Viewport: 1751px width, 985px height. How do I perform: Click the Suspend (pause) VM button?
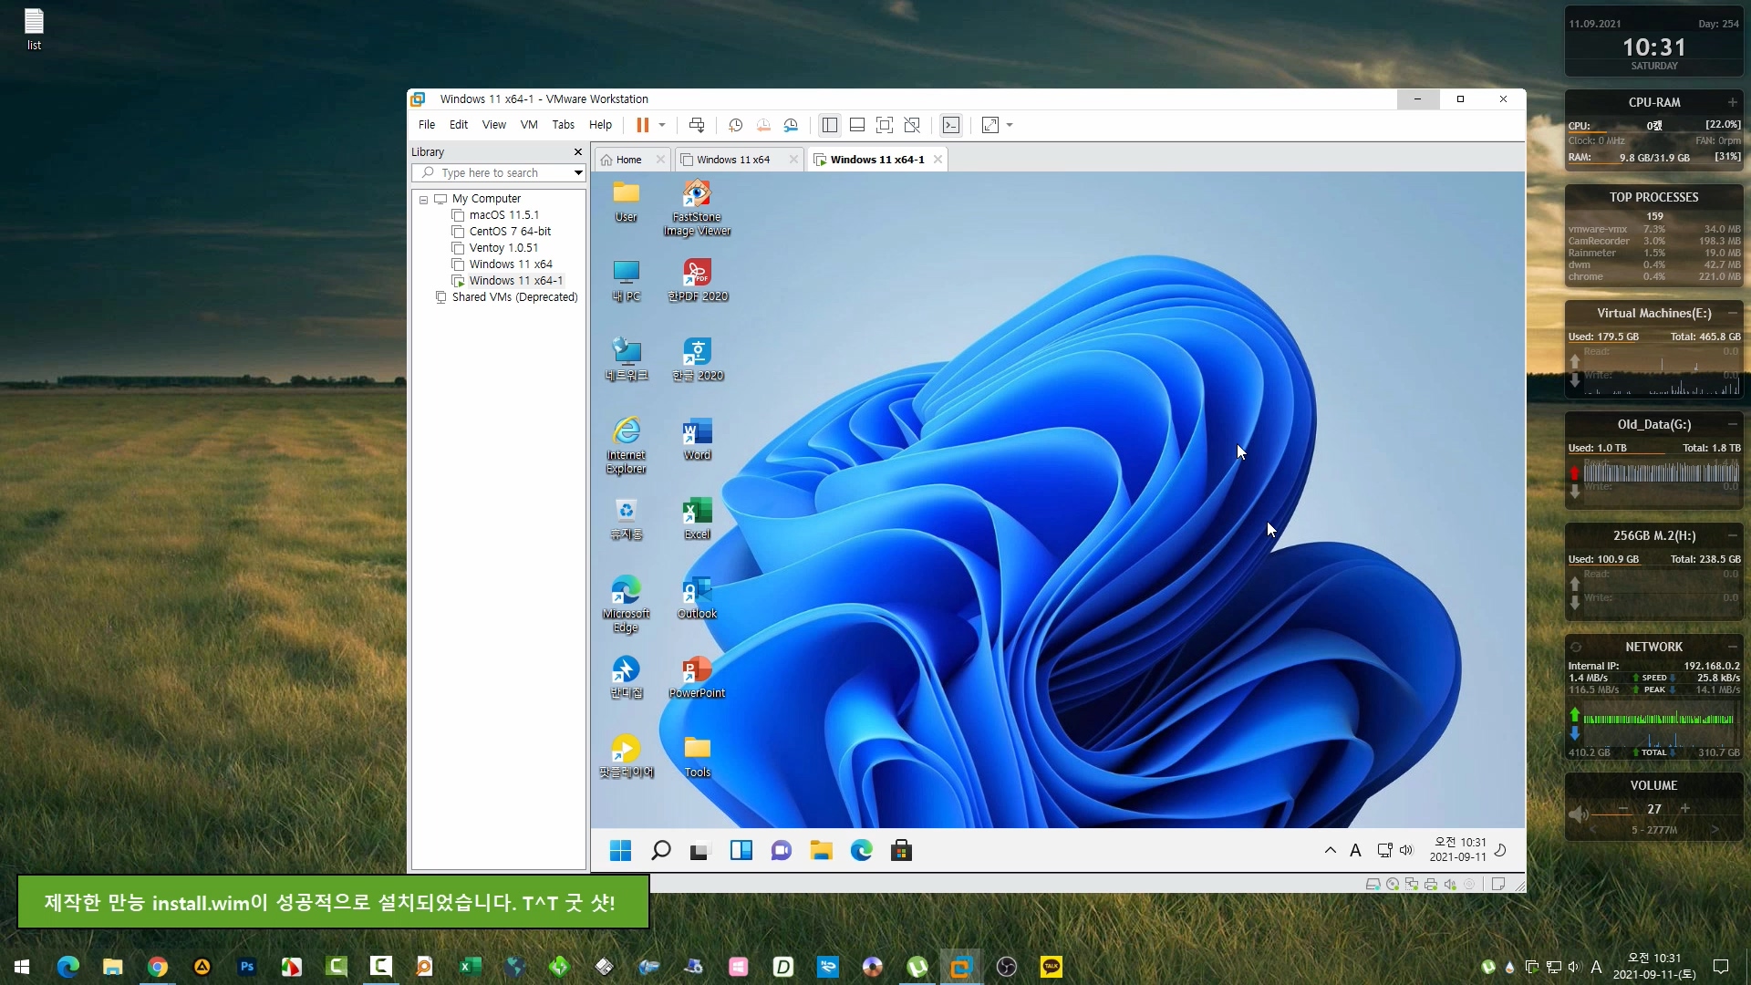click(x=642, y=125)
